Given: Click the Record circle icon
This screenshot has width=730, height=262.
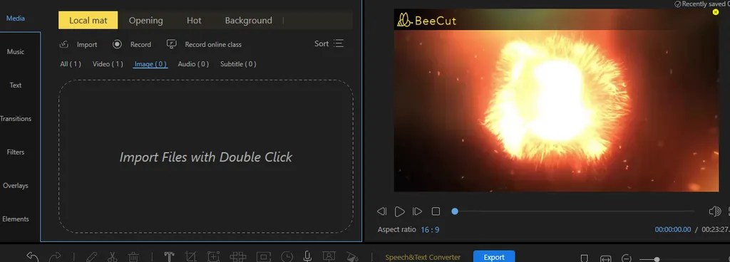Looking at the screenshot, I should (x=118, y=44).
